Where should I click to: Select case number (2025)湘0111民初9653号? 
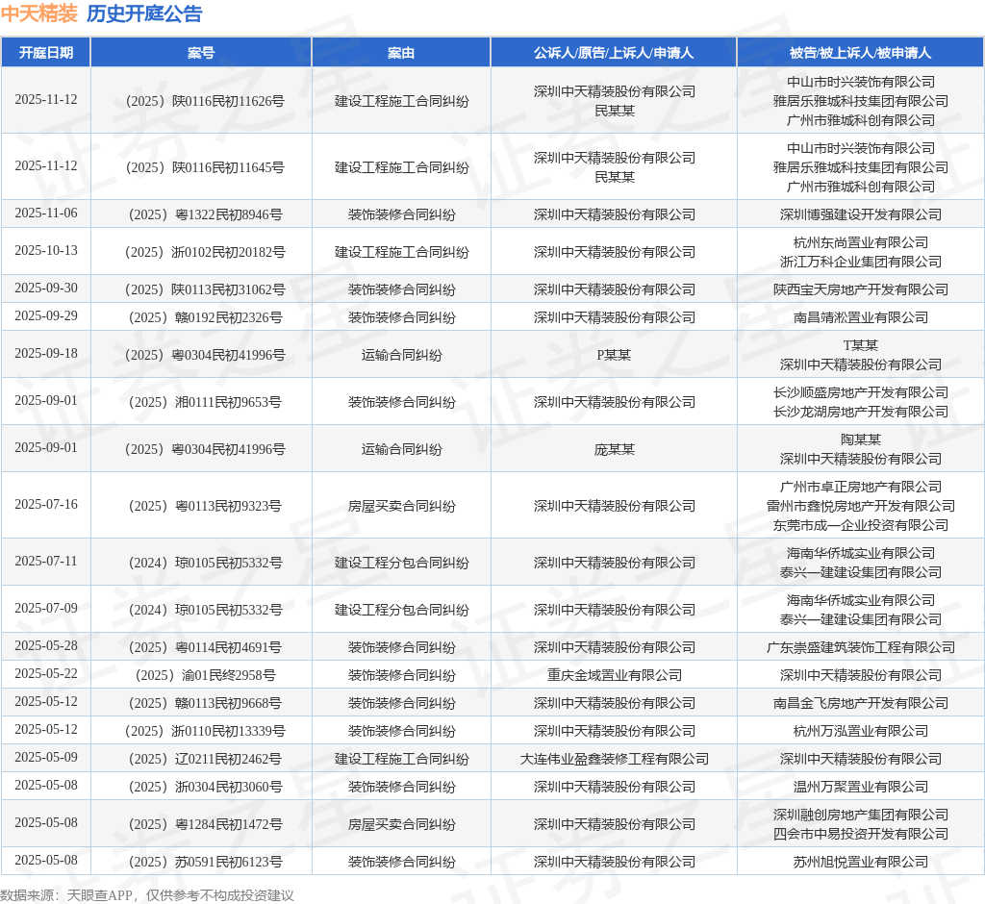point(205,402)
